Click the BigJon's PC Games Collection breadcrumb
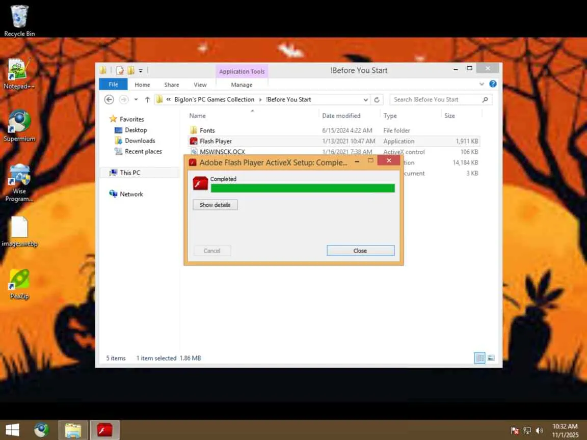Screen dimensions: 587x440 [x=214, y=99]
